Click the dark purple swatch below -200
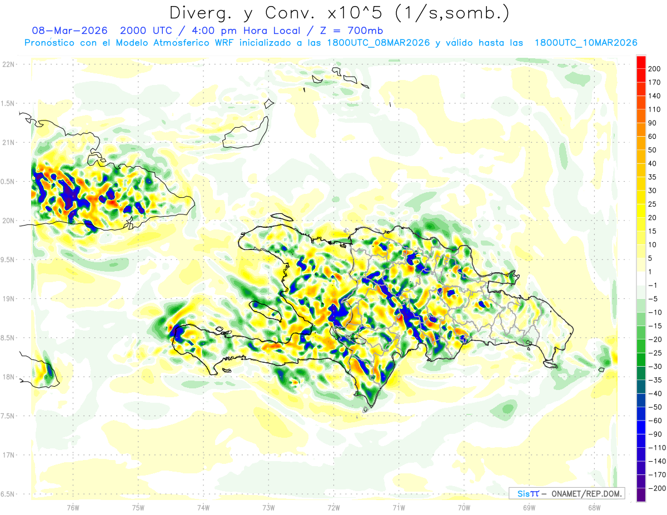Viewport: 667px width, 515px height. pos(641,495)
